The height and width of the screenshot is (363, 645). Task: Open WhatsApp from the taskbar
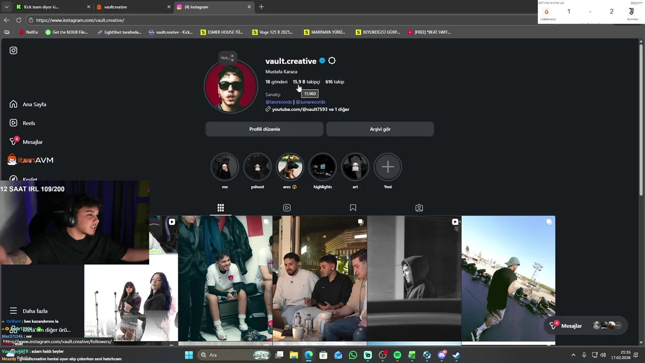(353, 355)
